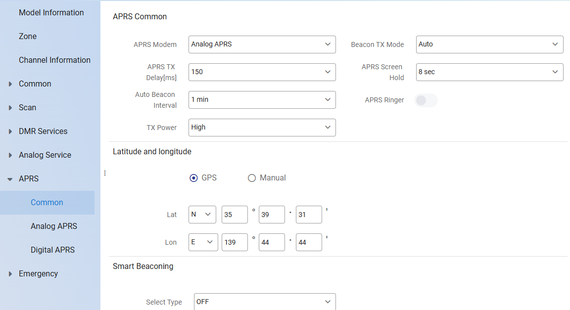Select the Manual radio button

[252, 178]
